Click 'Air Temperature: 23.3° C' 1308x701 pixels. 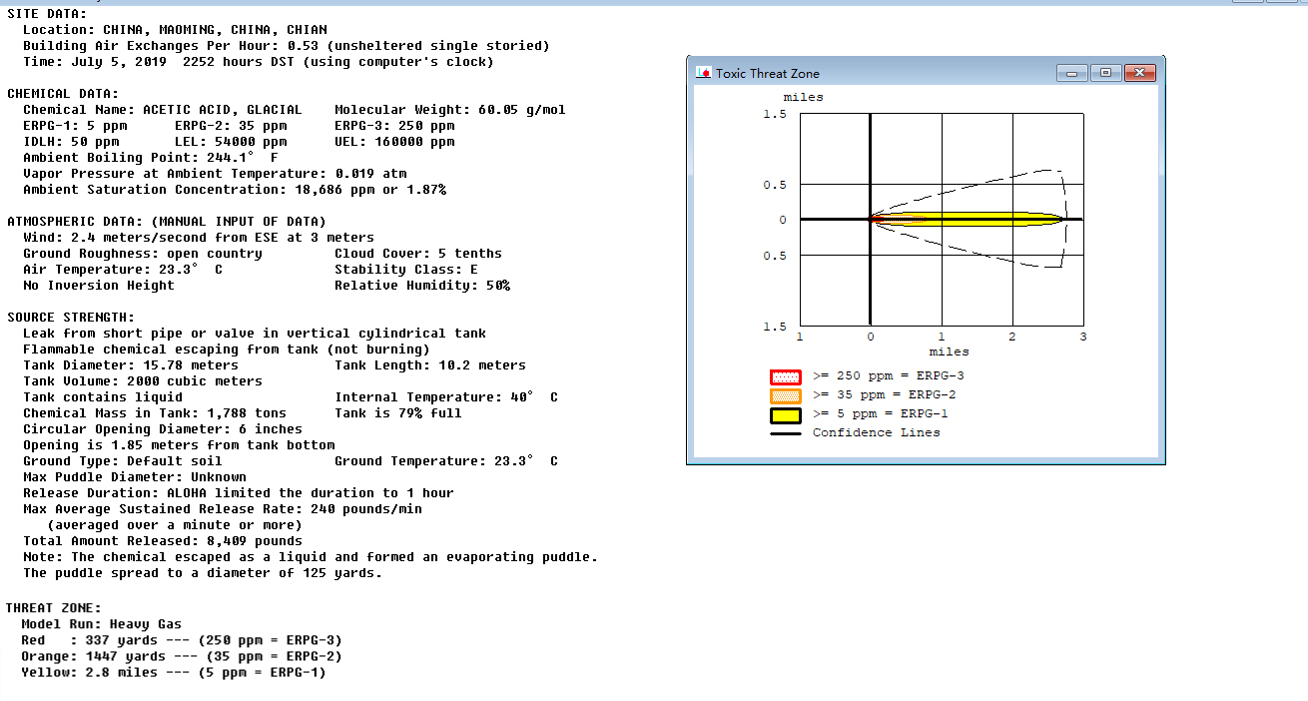(123, 270)
